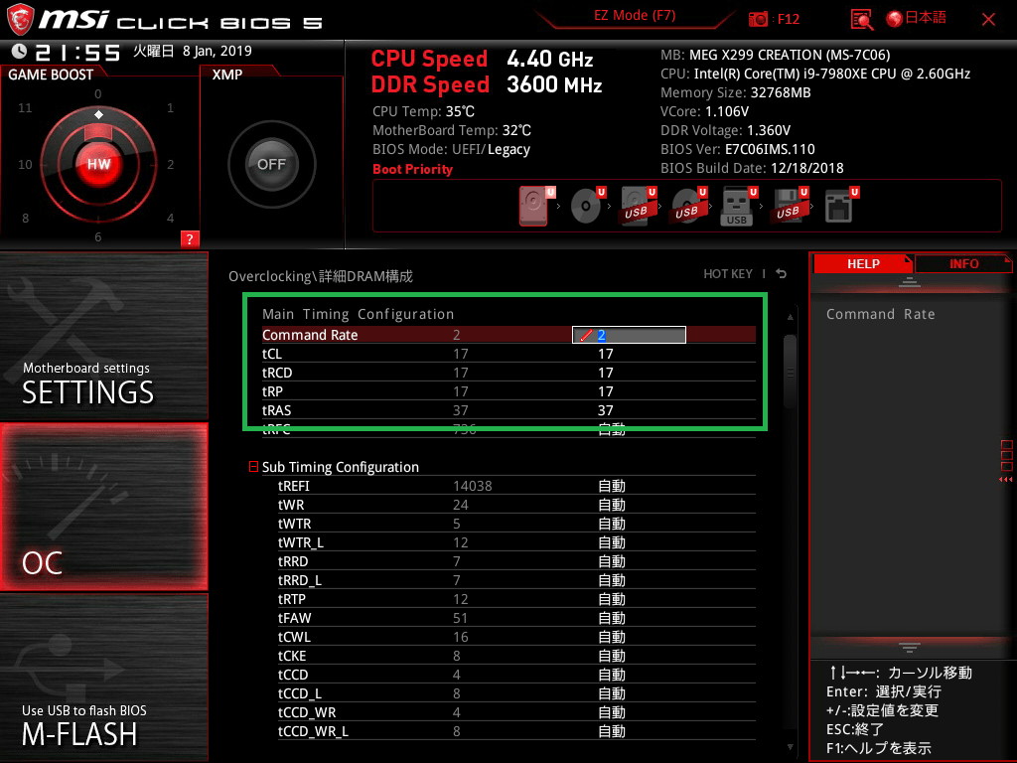The height and width of the screenshot is (763, 1017).
Task: Select the tRAS value 37
Action: pos(605,410)
